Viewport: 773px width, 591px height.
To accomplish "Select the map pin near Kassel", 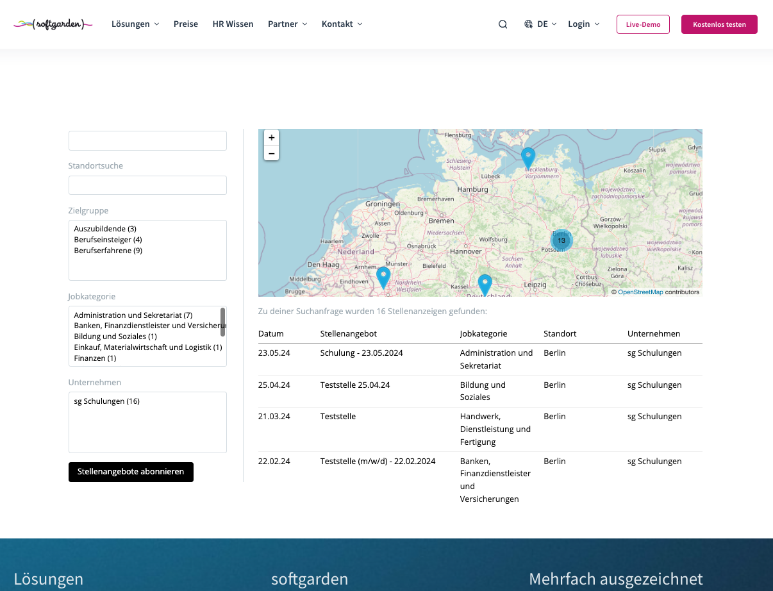I will 485,285.
